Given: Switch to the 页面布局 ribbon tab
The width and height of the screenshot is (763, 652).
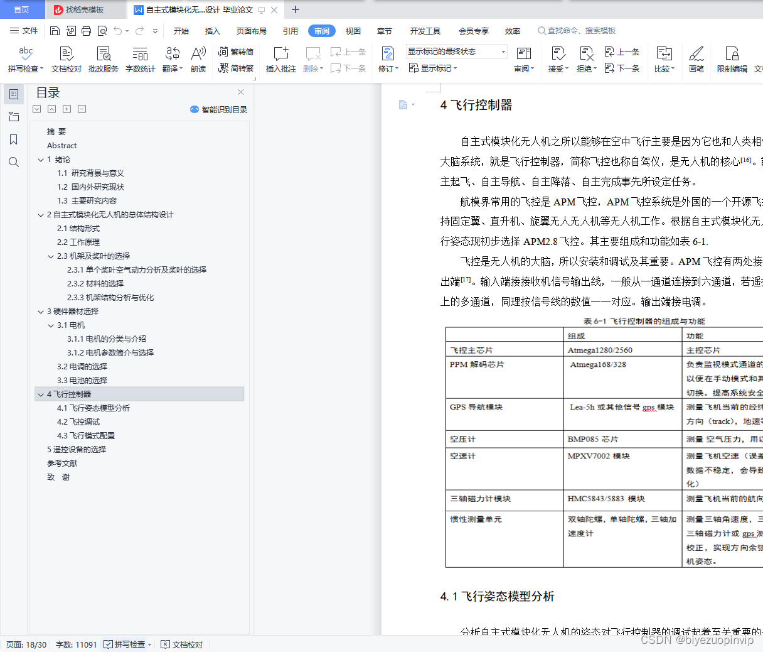Looking at the screenshot, I should [252, 31].
